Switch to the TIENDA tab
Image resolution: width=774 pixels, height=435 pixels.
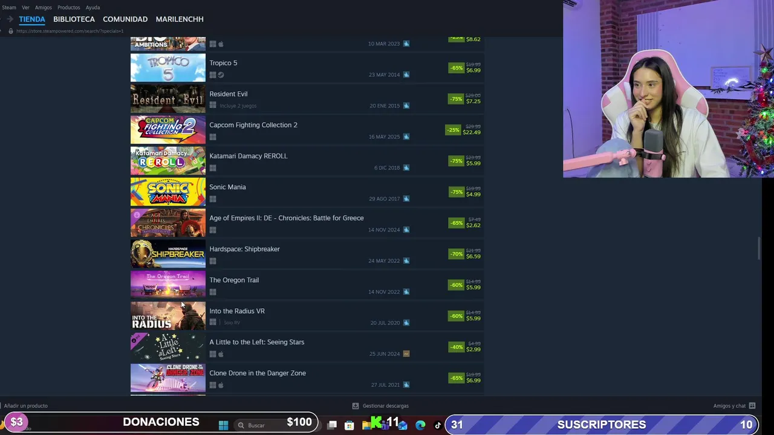coord(32,19)
